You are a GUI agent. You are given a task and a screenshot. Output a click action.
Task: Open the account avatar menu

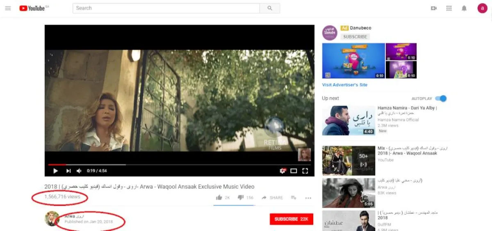482,8
